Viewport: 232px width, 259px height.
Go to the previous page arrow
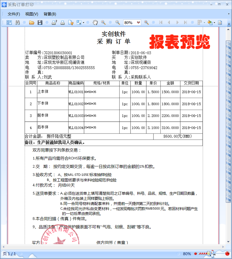(x=169, y=23)
